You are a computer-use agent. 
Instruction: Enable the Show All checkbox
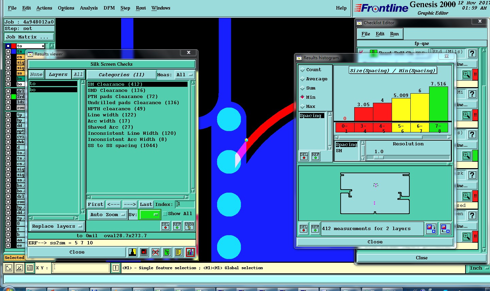(165, 214)
